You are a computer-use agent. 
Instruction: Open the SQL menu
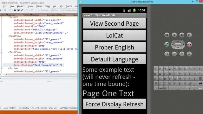pos(61,6)
